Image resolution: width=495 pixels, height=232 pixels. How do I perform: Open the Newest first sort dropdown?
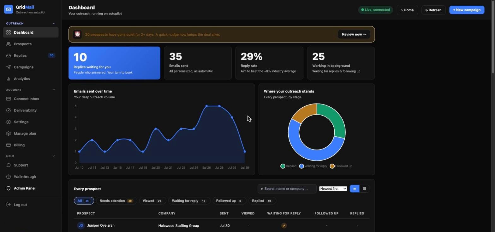click(333, 189)
